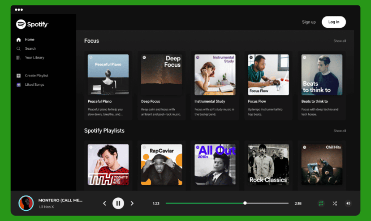Click 'Peaceful piano to help you' description
The height and width of the screenshot is (221, 371).
[106, 112]
